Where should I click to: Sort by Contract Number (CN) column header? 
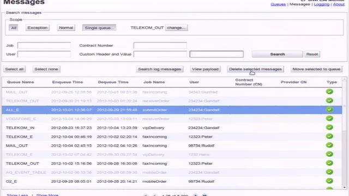click(x=249, y=82)
